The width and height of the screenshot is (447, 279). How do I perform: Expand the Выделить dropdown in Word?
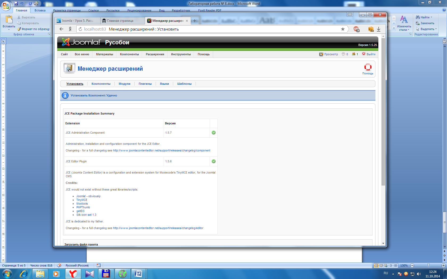tap(436, 29)
